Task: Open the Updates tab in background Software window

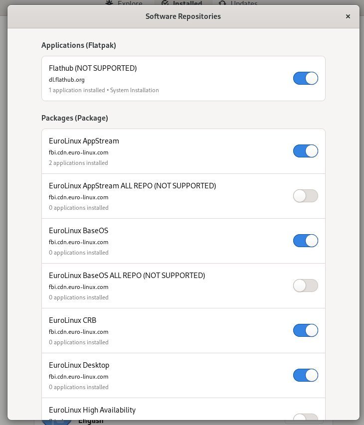Action: (x=238, y=3)
